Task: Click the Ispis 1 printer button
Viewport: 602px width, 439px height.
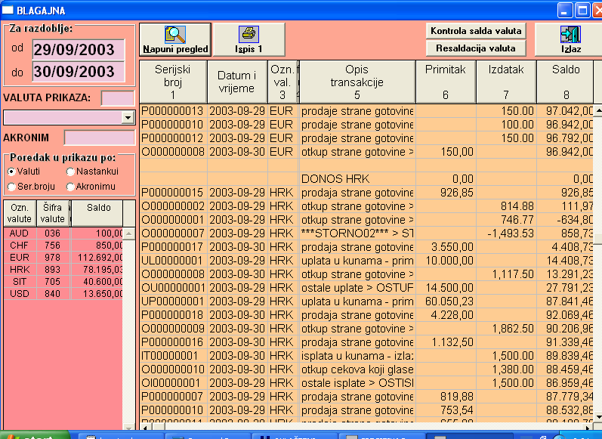Action: point(249,39)
